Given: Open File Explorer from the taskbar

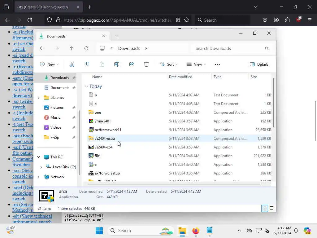Looking at the screenshot, I should 182,231.
